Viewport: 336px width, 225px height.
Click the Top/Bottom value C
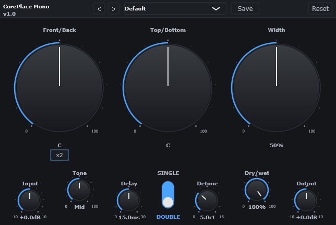tap(168, 146)
